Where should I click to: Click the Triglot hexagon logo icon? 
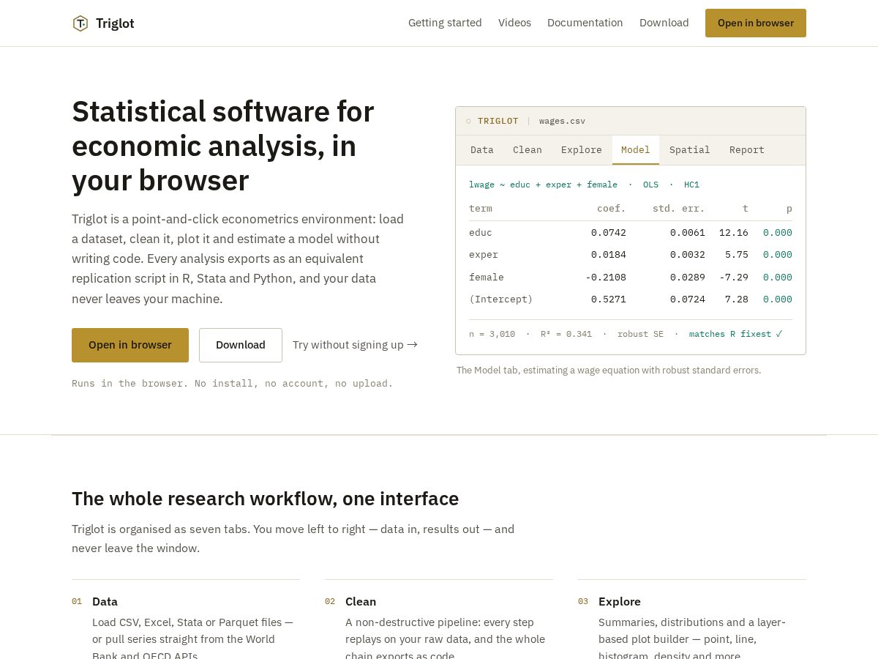click(80, 23)
